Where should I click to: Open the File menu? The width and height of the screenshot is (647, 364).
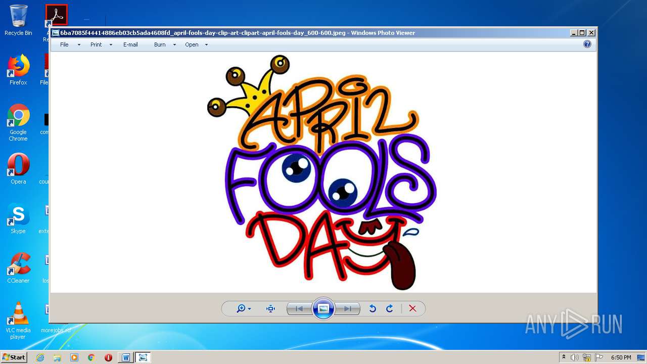coord(64,44)
